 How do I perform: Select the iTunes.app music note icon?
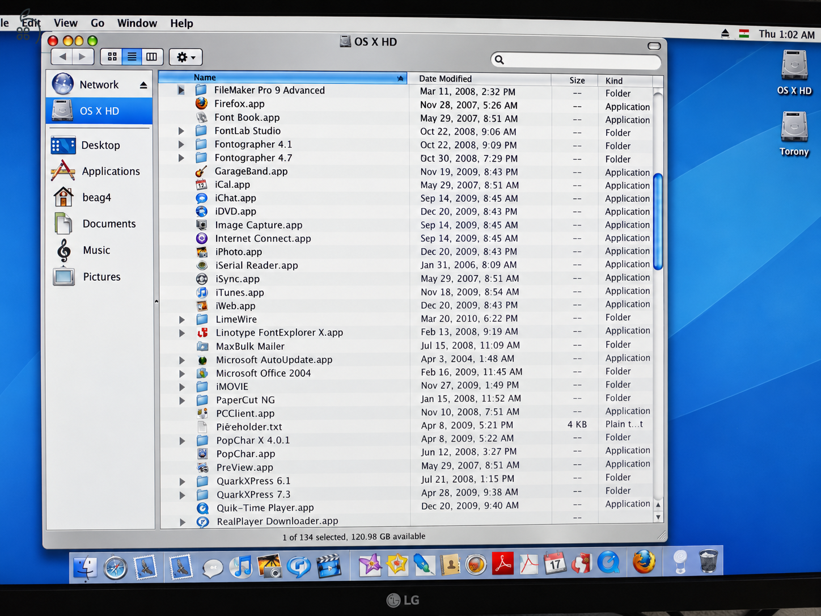point(202,292)
